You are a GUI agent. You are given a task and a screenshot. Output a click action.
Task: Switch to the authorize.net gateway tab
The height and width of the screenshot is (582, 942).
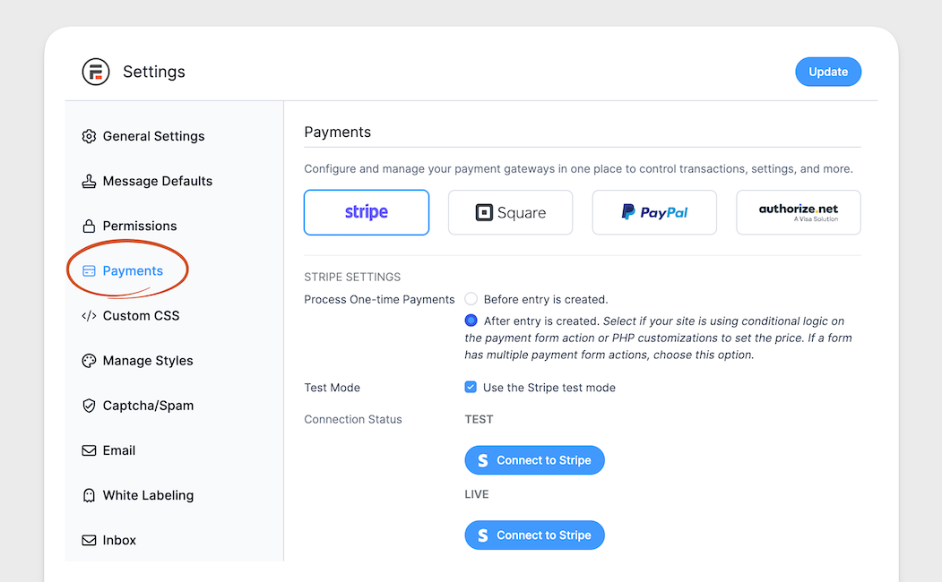point(799,212)
